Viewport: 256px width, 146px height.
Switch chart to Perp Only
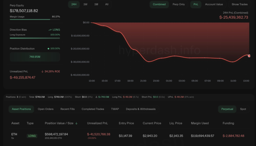[179, 4]
